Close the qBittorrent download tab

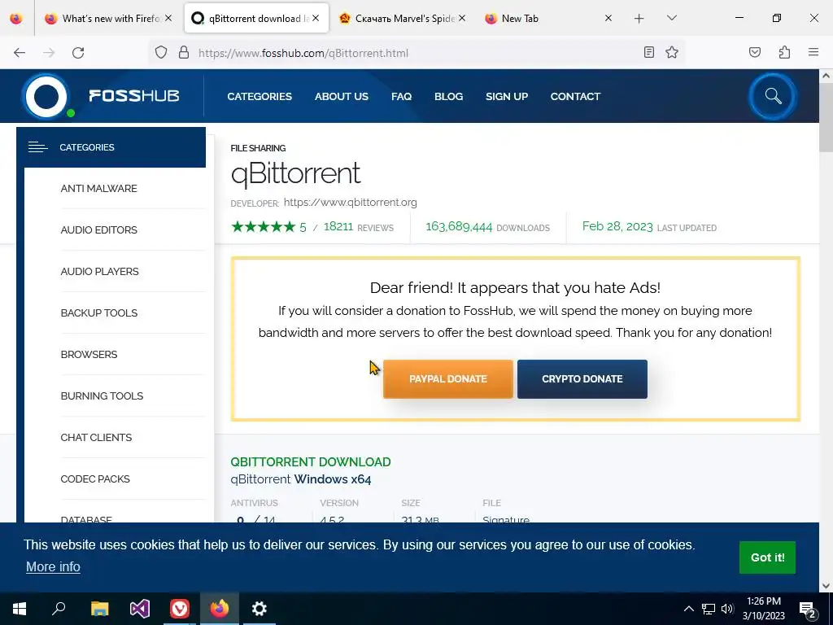pyautogui.click(x=316, y=18)
